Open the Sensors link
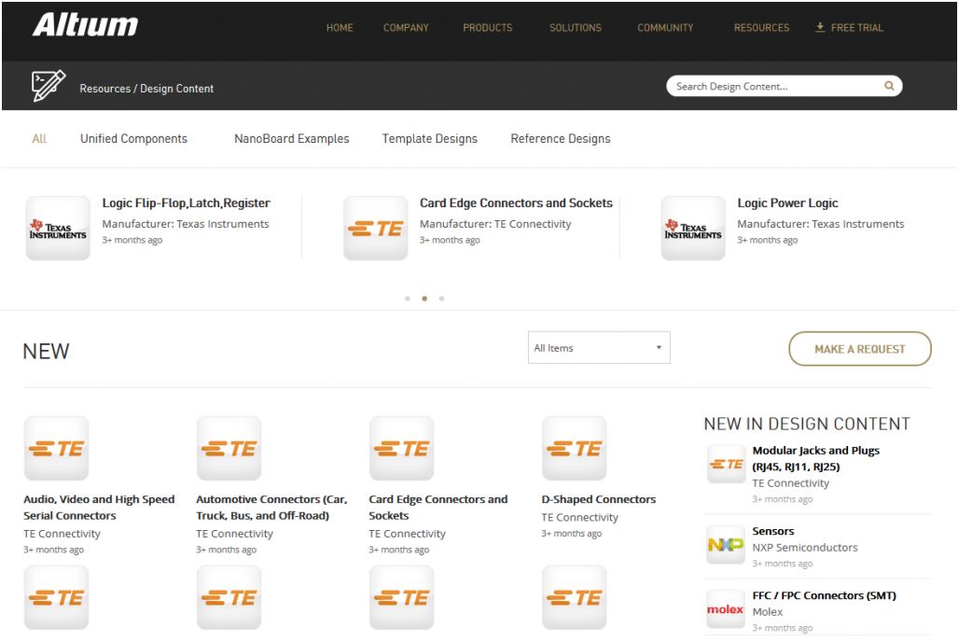The height and width of the screenshot is (642, 959). (773, 531)
